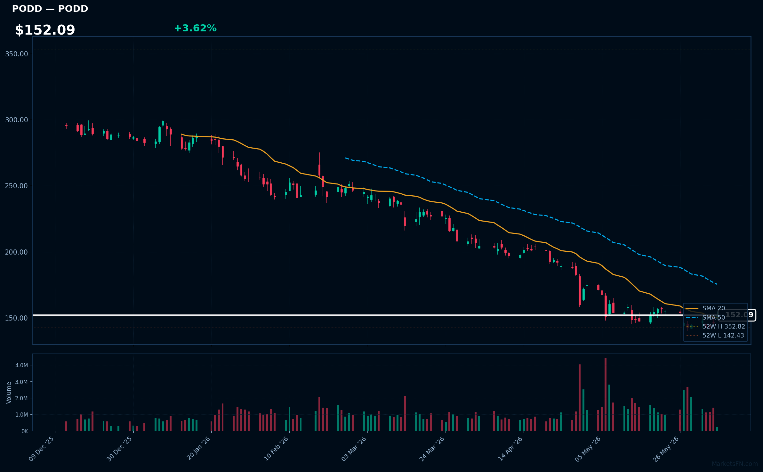Click the 3.0M volume axis label
Screen dimensions: 763x472
click(22, 382)
